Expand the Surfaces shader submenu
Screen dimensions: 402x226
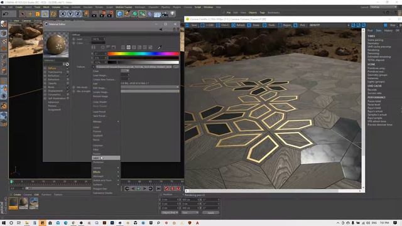pyautogui.click(x=106, y=185)
